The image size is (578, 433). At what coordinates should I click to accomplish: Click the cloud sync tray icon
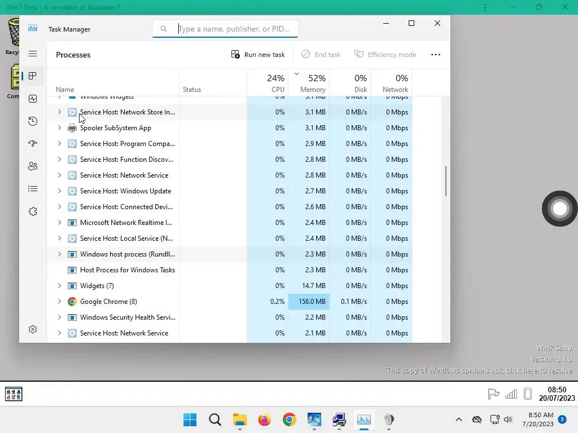pos(477,419)
